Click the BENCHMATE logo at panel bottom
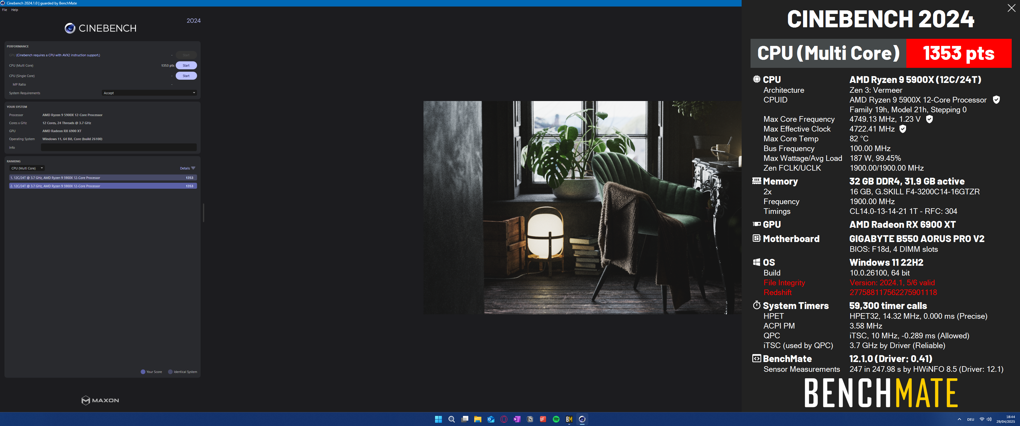This screenshot has height=426, width=1020. click(x=881, y=393)
